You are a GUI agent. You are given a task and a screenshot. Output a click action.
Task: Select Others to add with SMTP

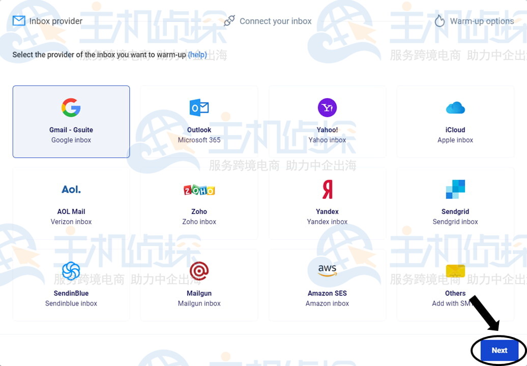click(455, 285)
